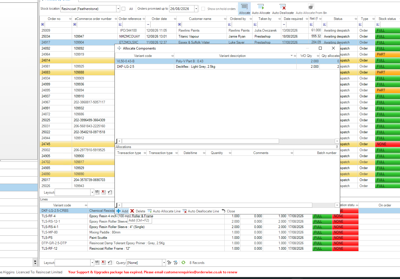Click the Auto Deallocate toolbar icon
The width and height of the screenshot is (400, 279).
(x=283, y=7)
